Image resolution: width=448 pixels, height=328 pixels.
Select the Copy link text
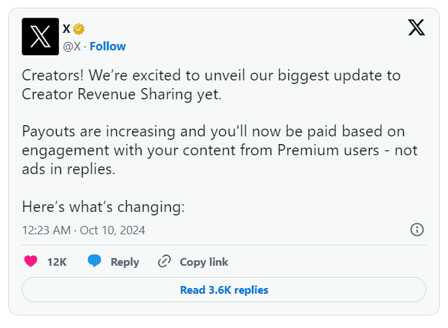[204, 262]
